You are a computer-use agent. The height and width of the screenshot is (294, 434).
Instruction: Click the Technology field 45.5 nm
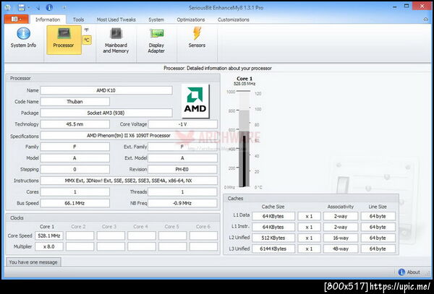(x=75, y=124)
